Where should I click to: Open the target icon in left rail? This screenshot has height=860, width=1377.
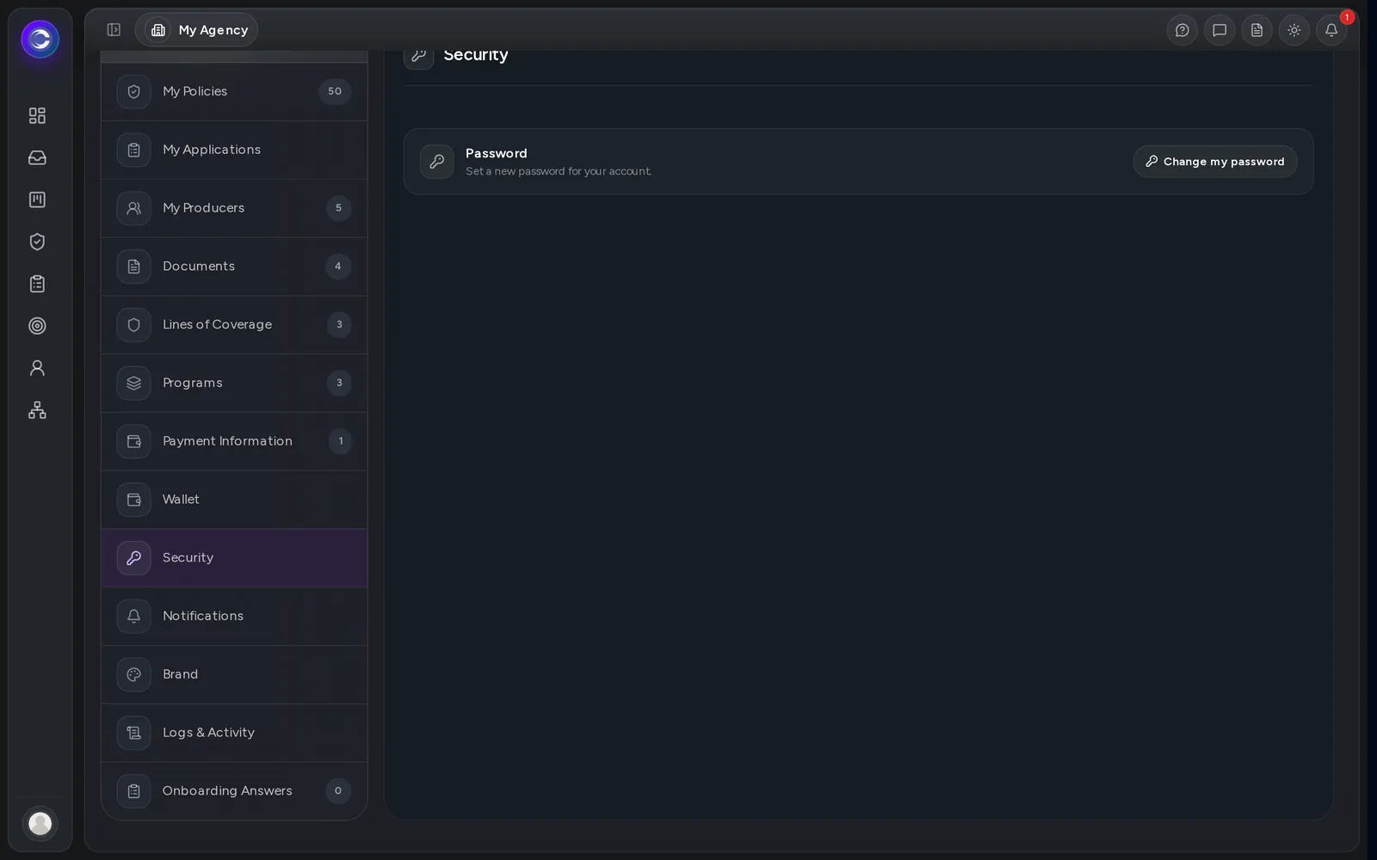(37, 326)
